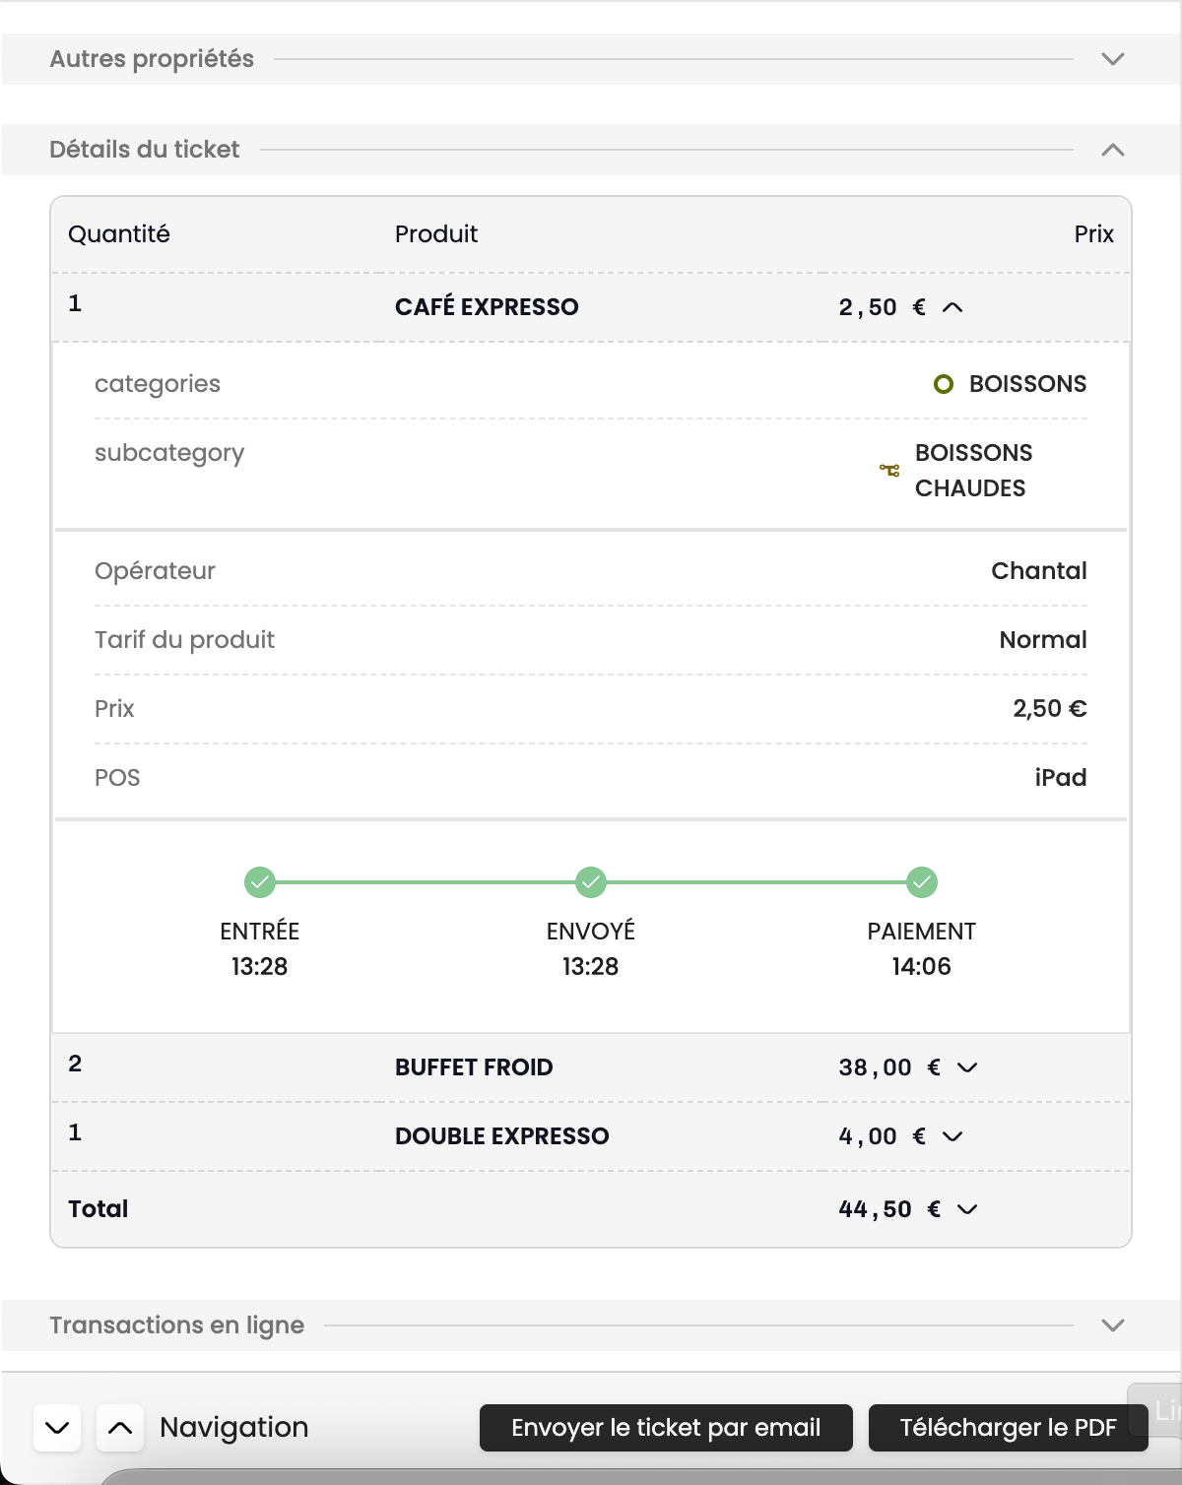The width and height of the screenshot is (1182, 1485).
Task: Expand the Transactions en ligne section
Action: (1113, 1325)
